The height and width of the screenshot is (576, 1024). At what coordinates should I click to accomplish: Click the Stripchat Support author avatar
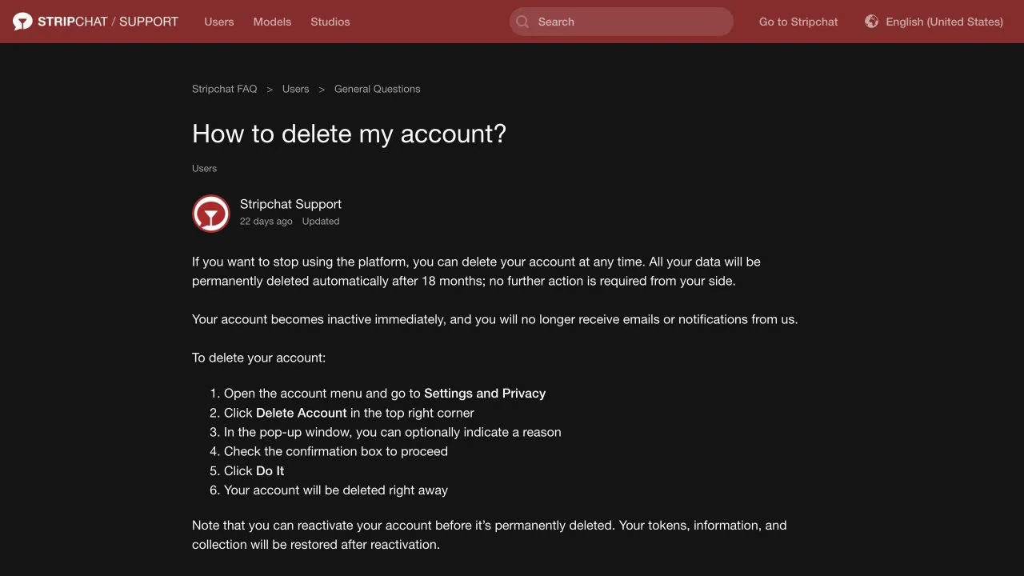click(211, 214)
